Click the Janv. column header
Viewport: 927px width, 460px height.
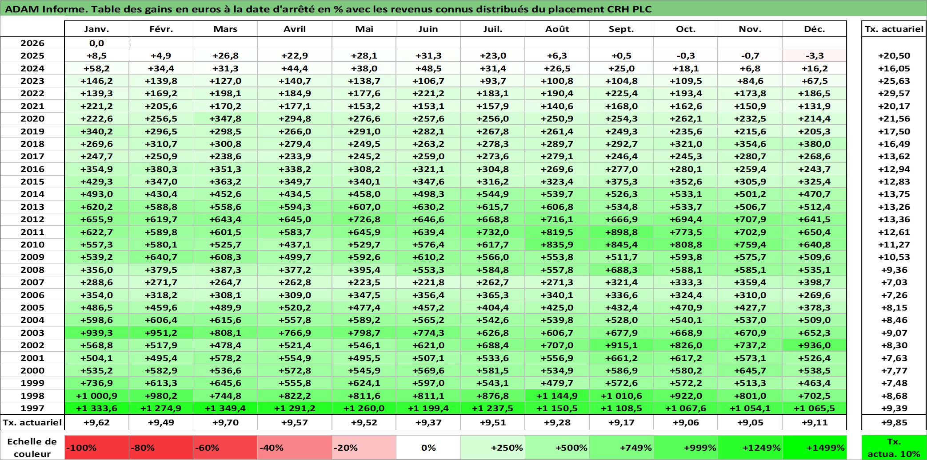[x=97, y=29]
